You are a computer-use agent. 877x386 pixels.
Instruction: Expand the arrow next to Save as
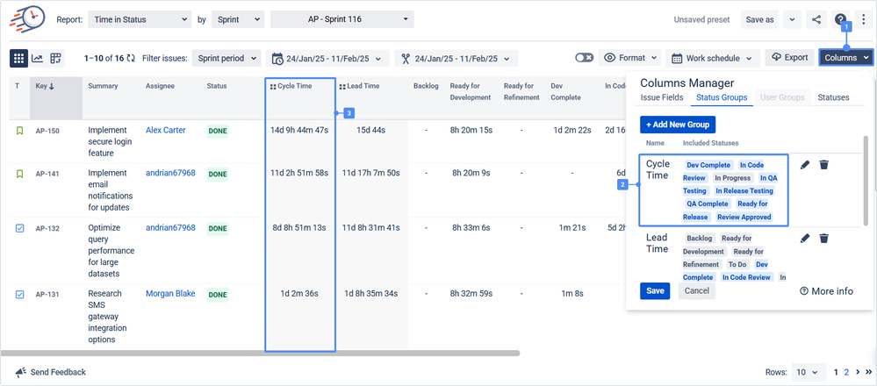(x=792, y=19)
